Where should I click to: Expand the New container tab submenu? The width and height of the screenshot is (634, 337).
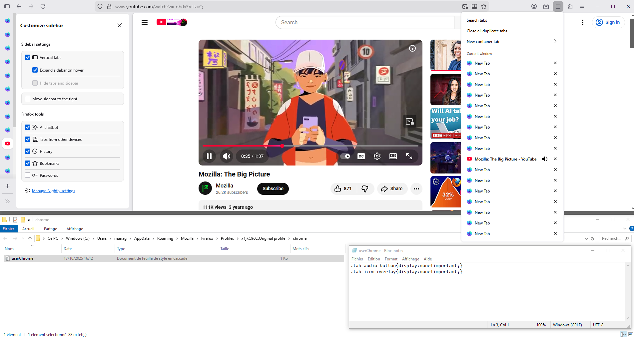tap(555, 42)
